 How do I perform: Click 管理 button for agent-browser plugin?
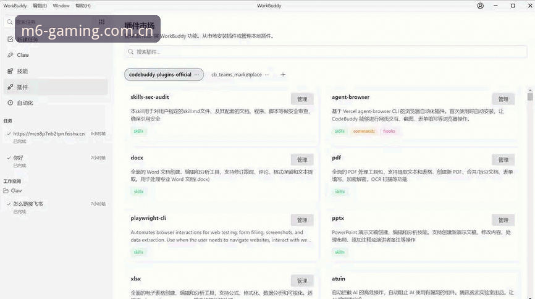click(x=503, y=99)
